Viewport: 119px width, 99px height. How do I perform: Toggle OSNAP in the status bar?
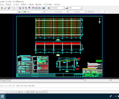point(32,92)
